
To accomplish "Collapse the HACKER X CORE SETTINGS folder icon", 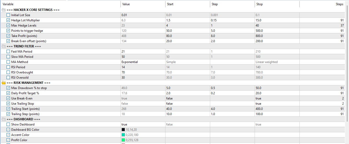I will (x=4, y=10).
